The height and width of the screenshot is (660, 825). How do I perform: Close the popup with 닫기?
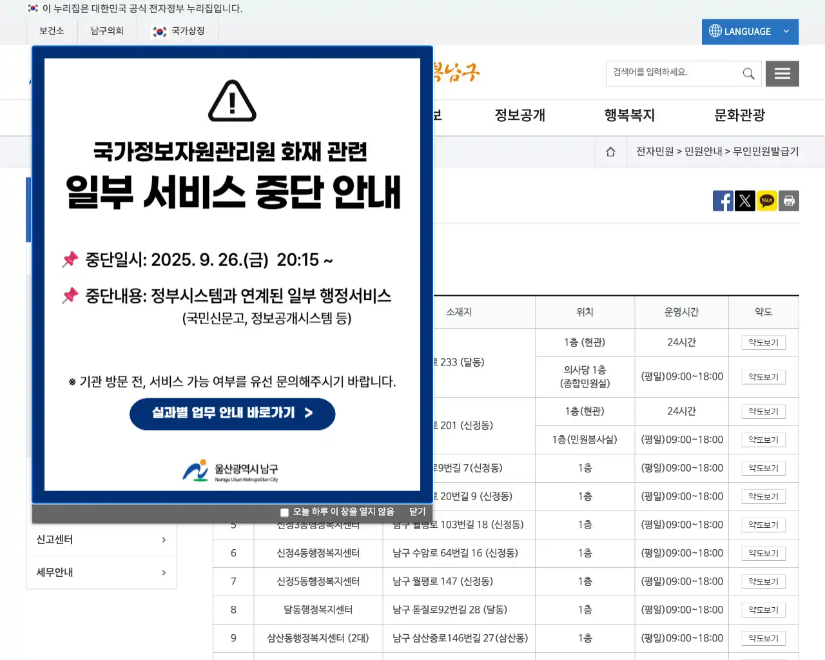(x=417, y=511)
